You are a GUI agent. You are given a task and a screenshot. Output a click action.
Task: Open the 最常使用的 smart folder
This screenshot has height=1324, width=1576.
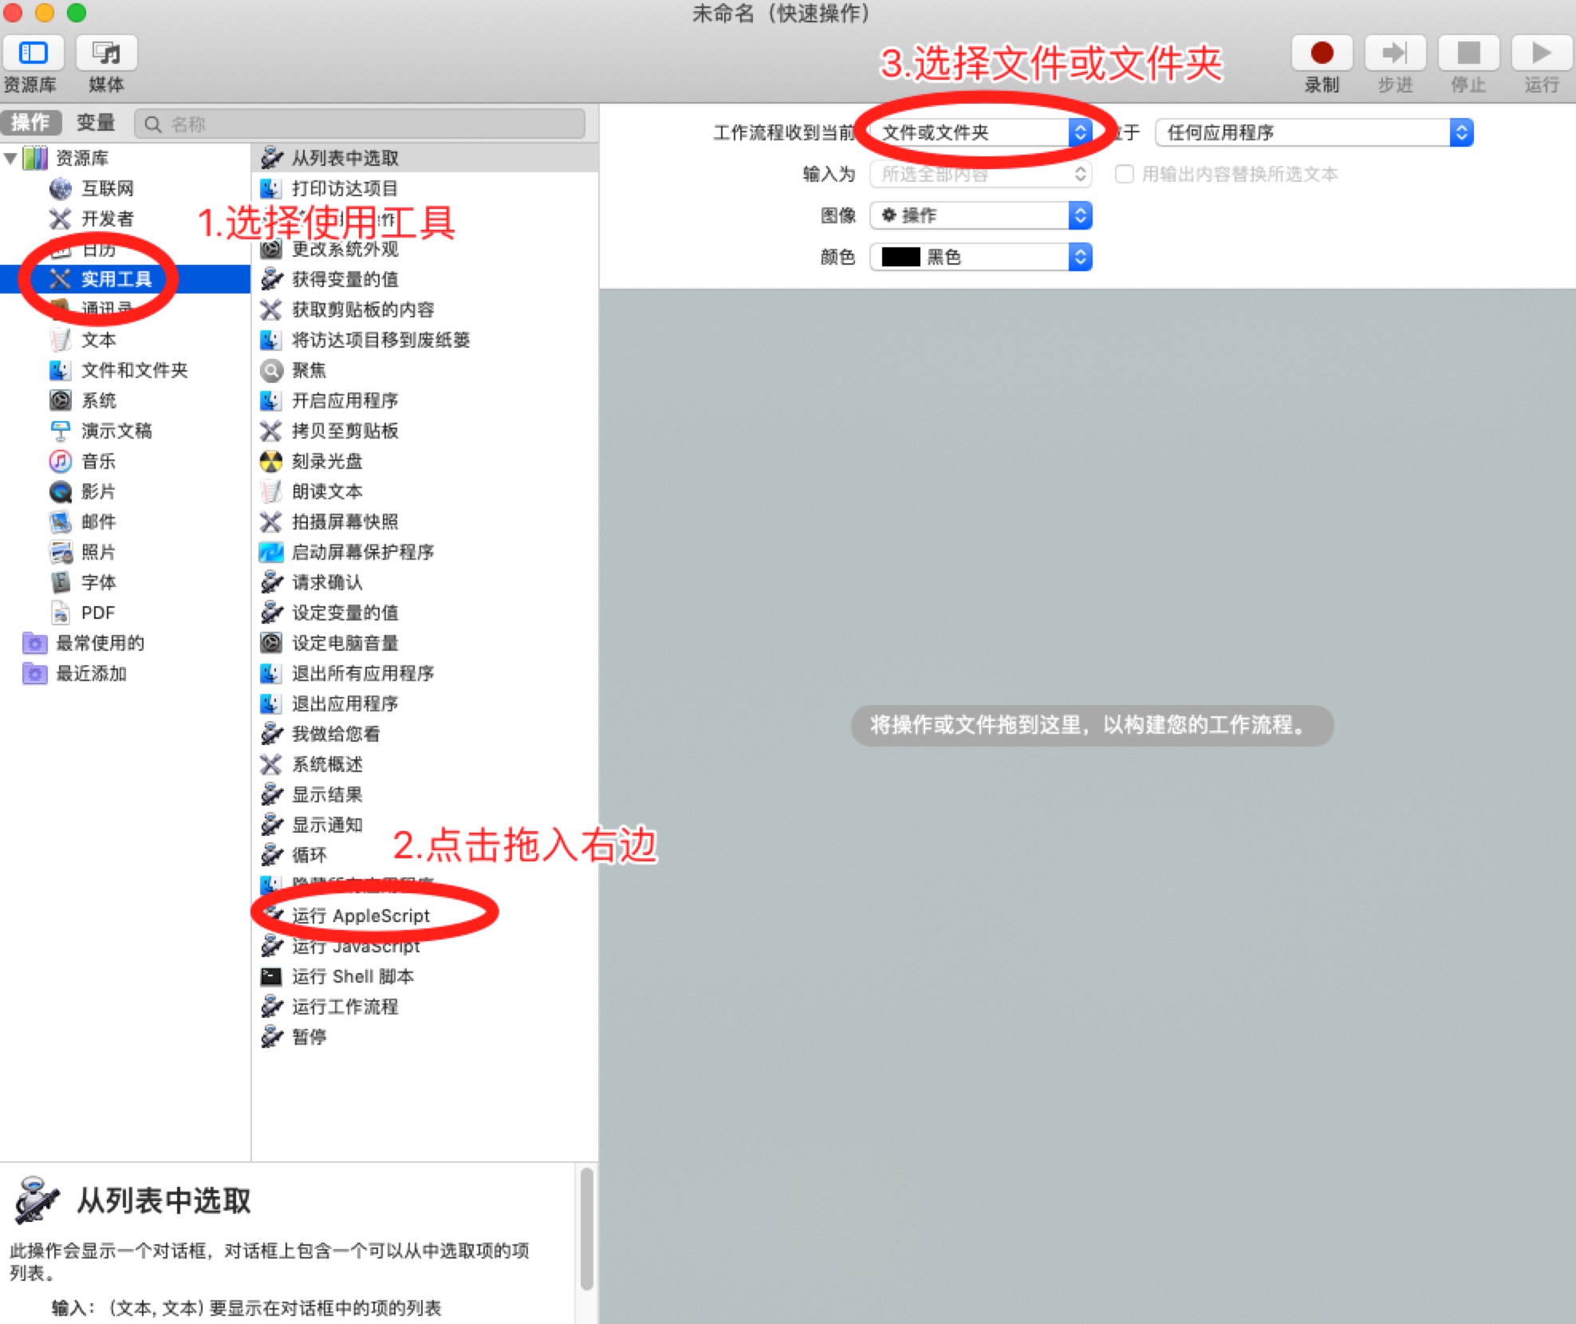click(100, 643)
